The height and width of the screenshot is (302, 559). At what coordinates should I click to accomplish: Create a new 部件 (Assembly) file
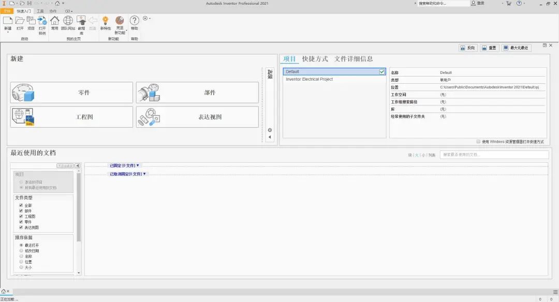point(197,93)
